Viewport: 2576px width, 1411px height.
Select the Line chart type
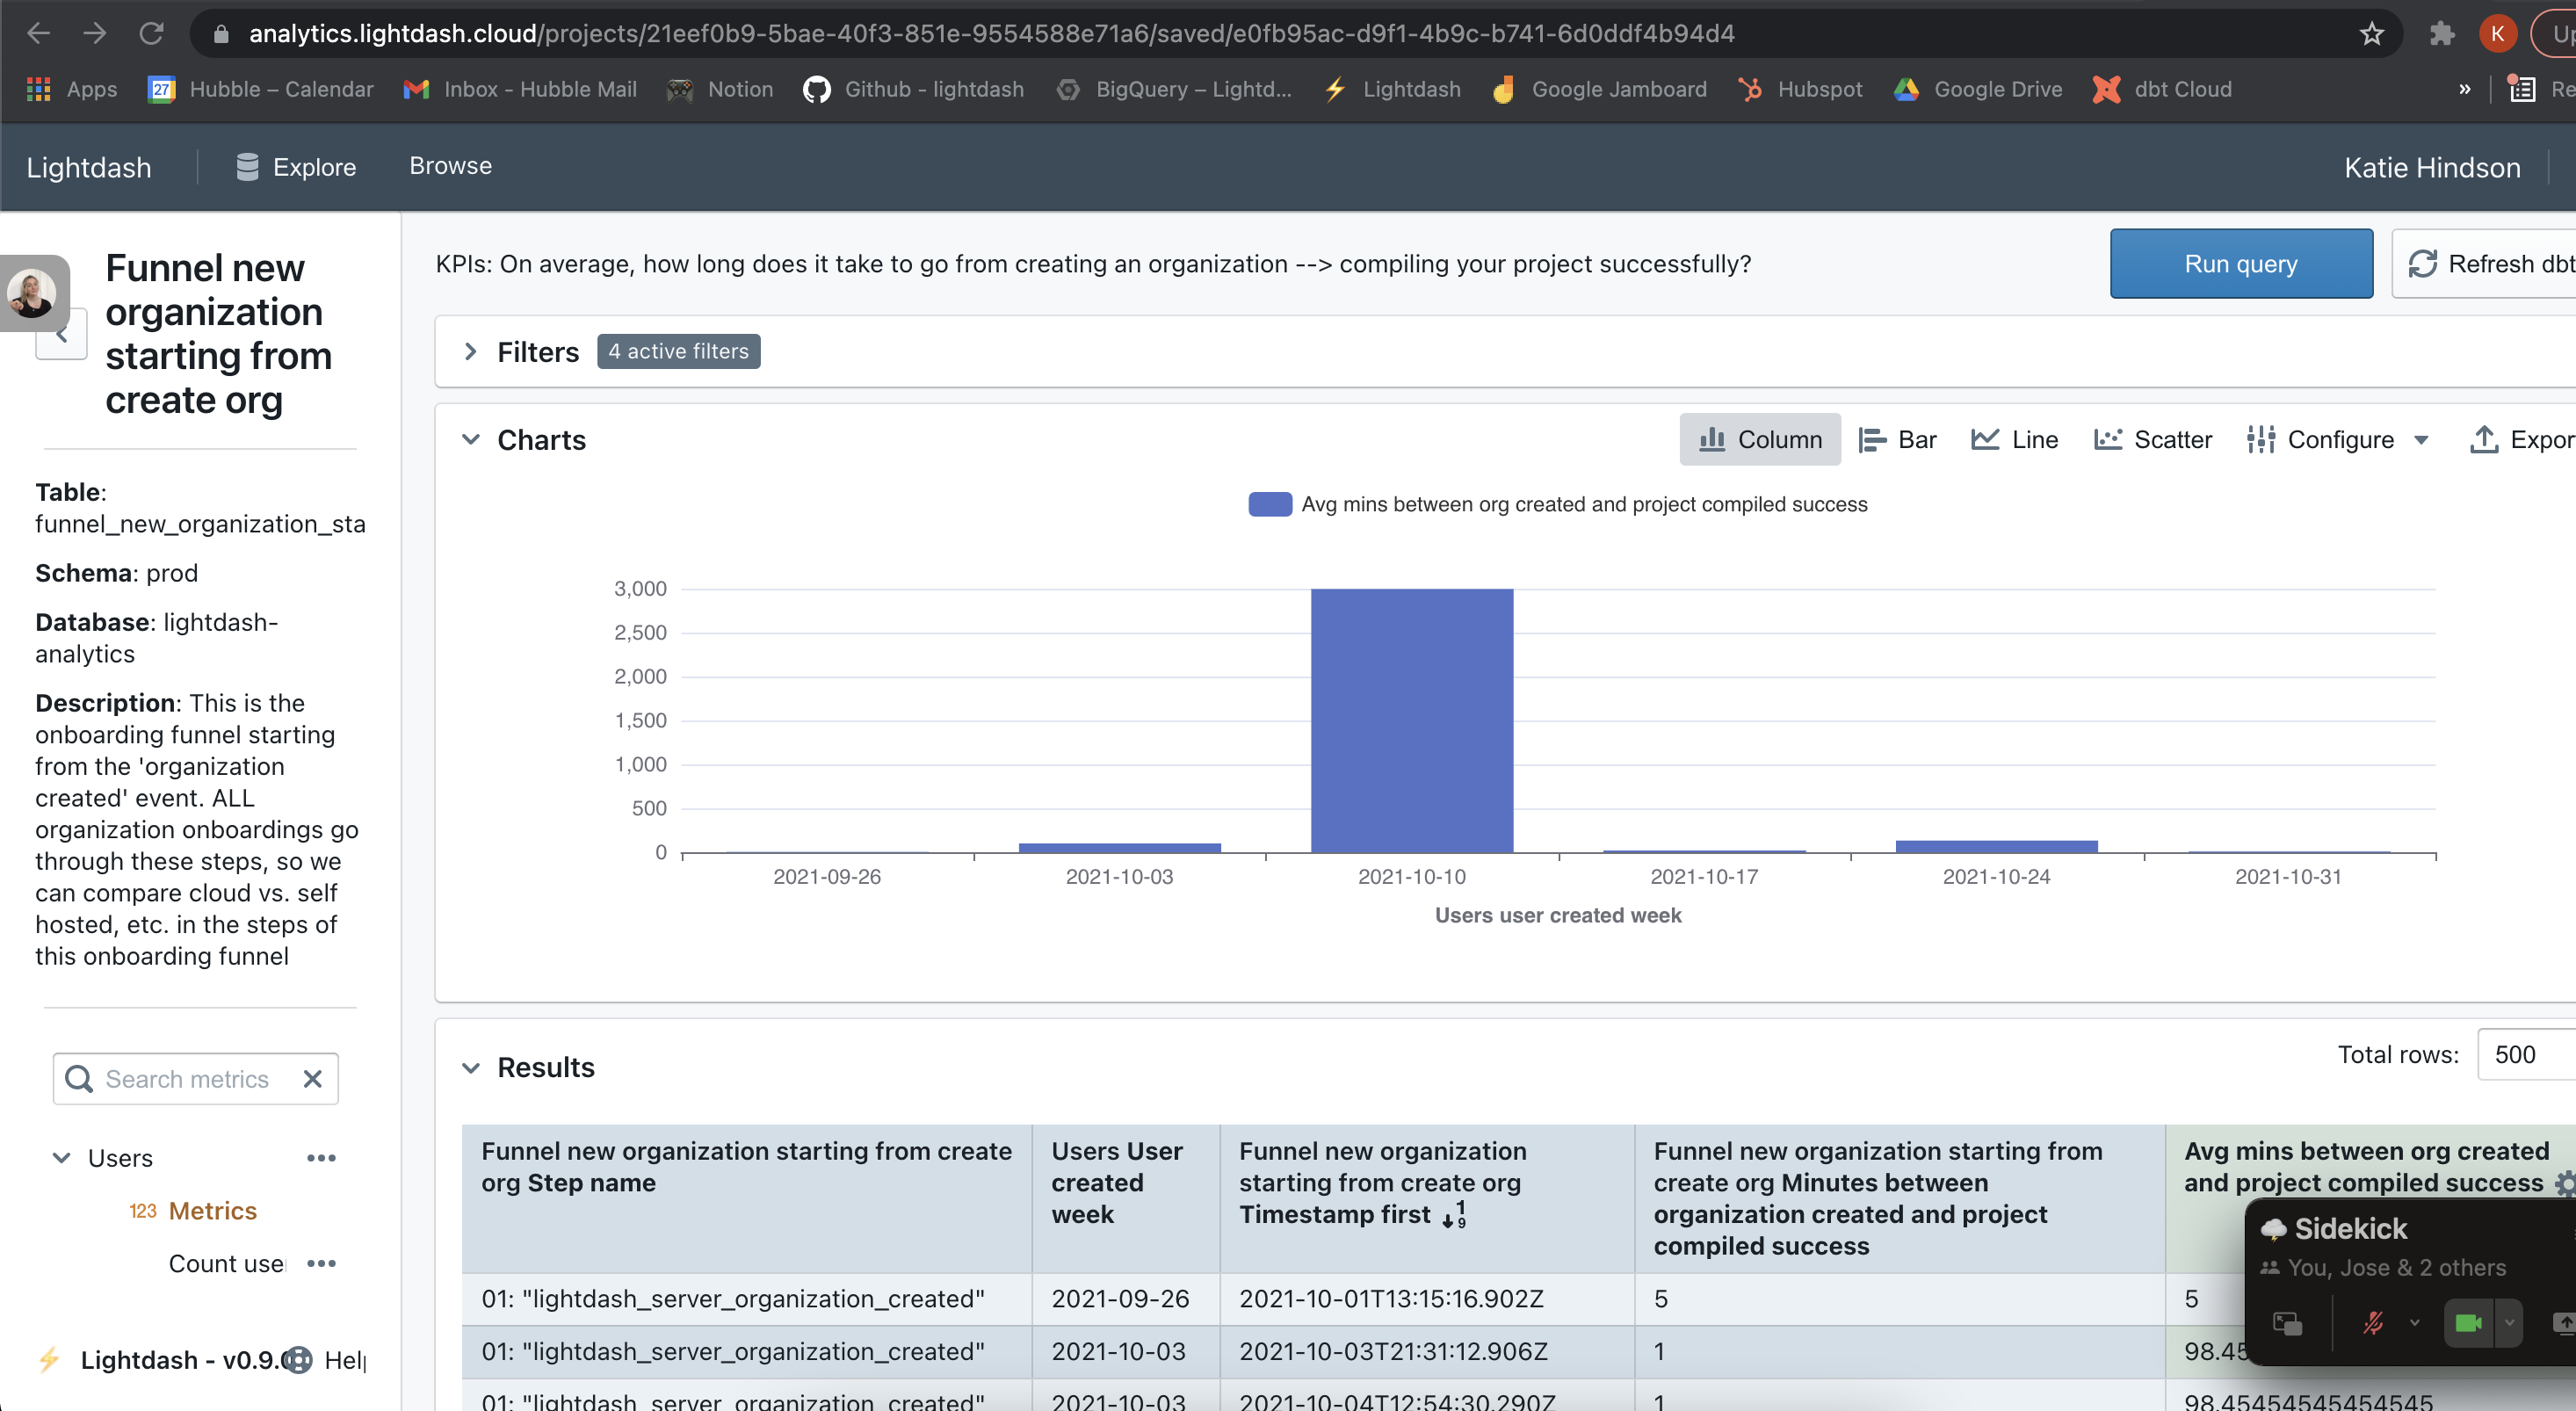point(2014,439)
